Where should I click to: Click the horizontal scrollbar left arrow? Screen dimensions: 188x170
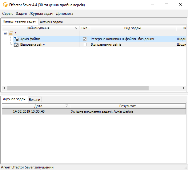[5, 88]
